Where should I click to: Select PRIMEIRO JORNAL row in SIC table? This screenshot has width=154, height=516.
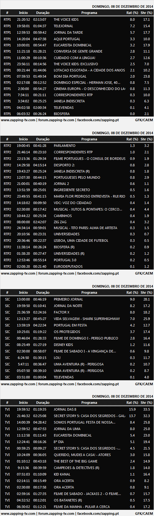(x=77, y=299)
